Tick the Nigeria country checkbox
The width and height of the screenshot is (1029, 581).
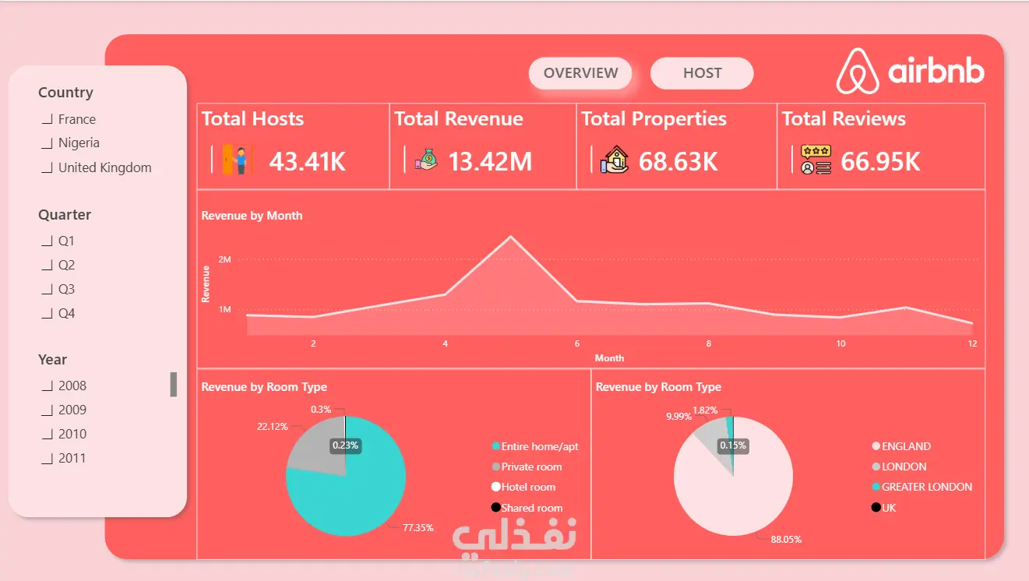(47, 143)
